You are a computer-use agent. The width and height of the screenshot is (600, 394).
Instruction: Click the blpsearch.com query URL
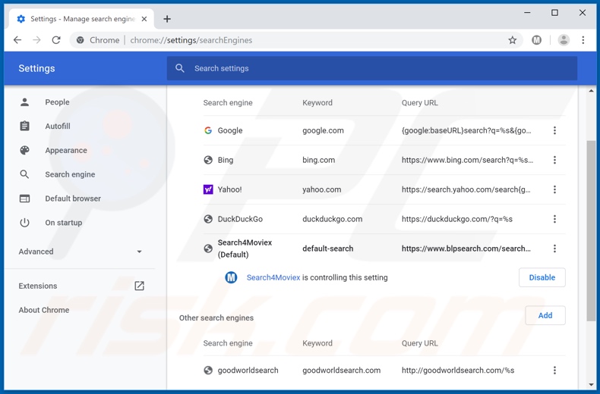pyautogui.click(x=466, y=249)
